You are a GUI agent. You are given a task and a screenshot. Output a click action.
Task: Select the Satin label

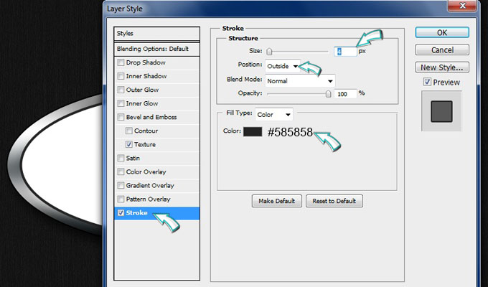coord(133,158)
